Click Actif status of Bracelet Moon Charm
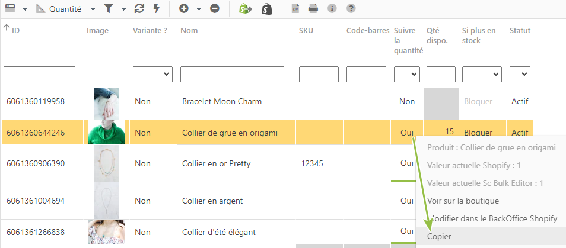The height and width of the screenshot is (248, 566). [x=520, y=101]
